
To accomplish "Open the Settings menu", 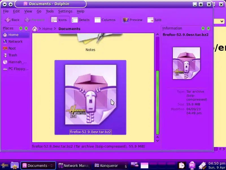I will [65, 11].
